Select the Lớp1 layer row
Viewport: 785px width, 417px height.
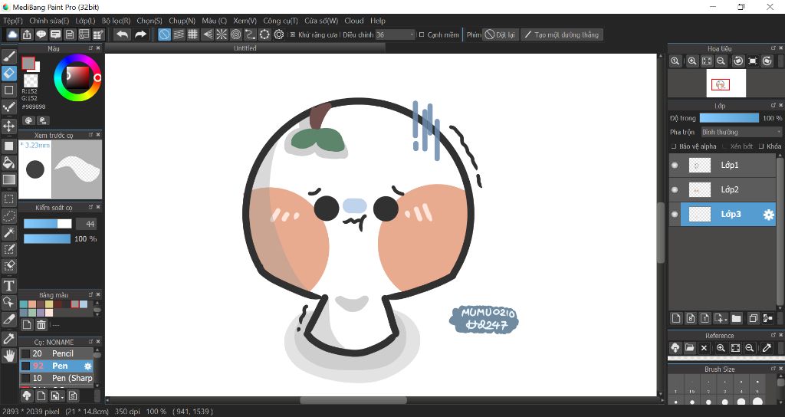click(x=722, y=166)
